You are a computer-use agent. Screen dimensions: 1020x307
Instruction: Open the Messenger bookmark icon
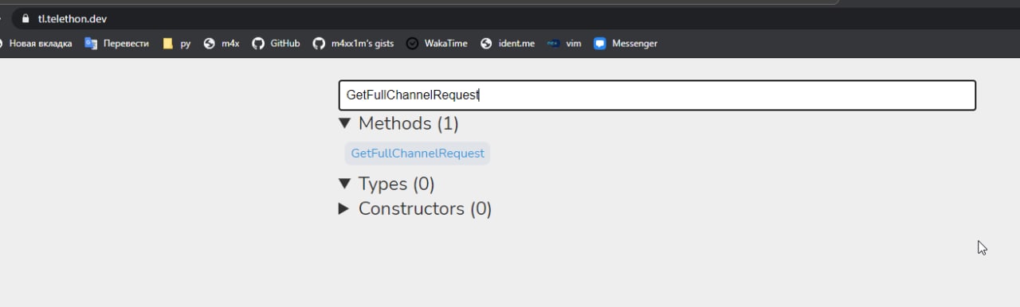pyautogui.click(x=600, y=44)
